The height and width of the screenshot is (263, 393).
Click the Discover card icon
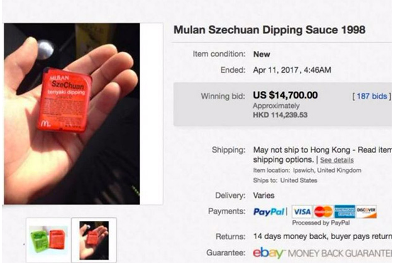[366, 212]
